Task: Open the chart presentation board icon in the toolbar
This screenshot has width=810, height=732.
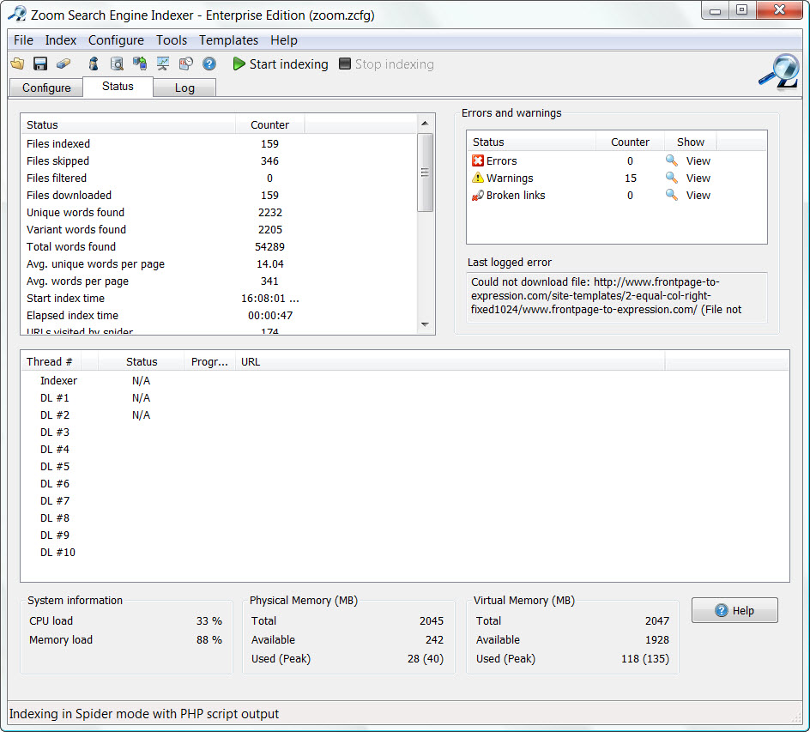Action: [x=163, y=64]
